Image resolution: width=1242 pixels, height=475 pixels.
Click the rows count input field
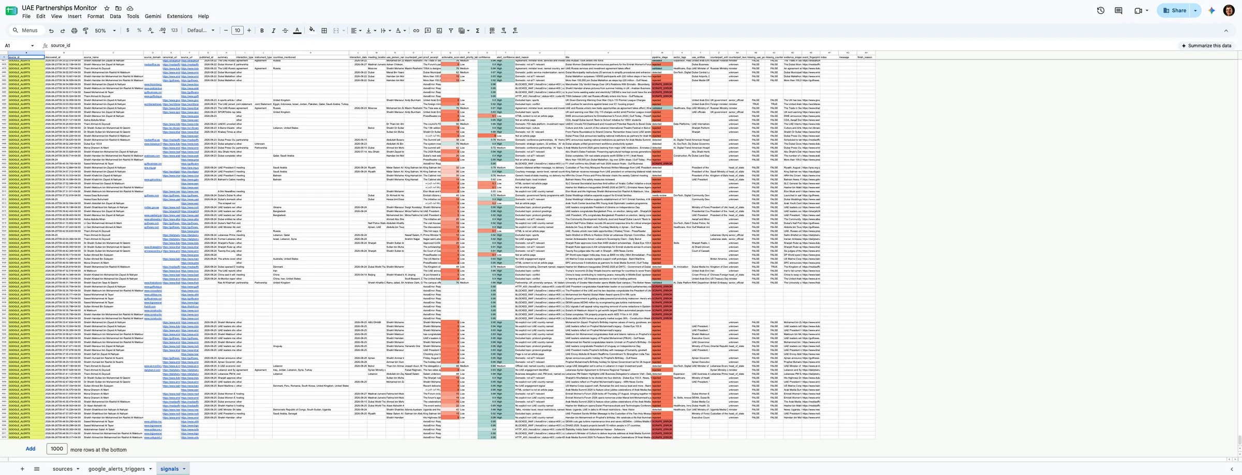click(57, 449)
